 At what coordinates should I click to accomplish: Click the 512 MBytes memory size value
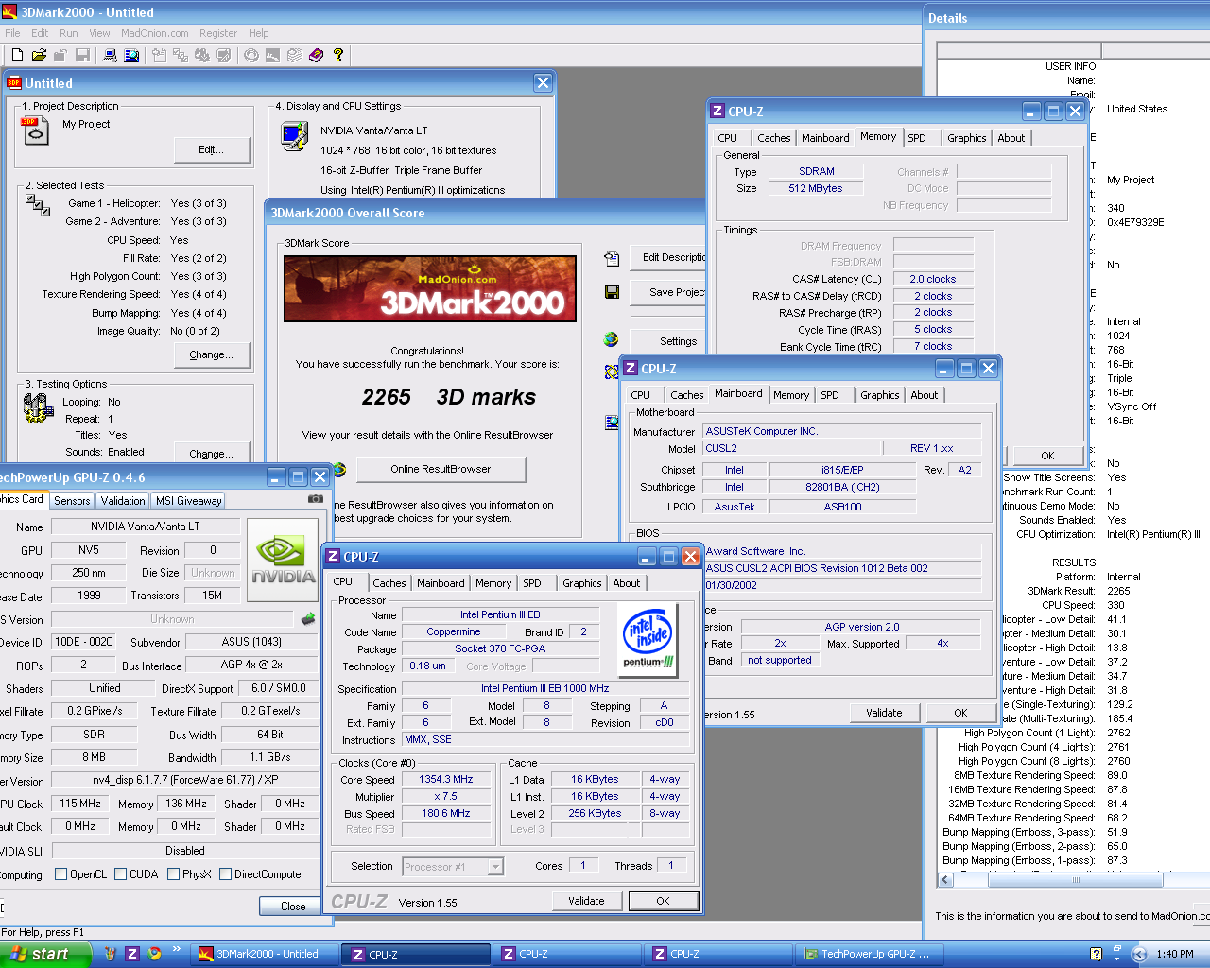[x=816, y=188]
